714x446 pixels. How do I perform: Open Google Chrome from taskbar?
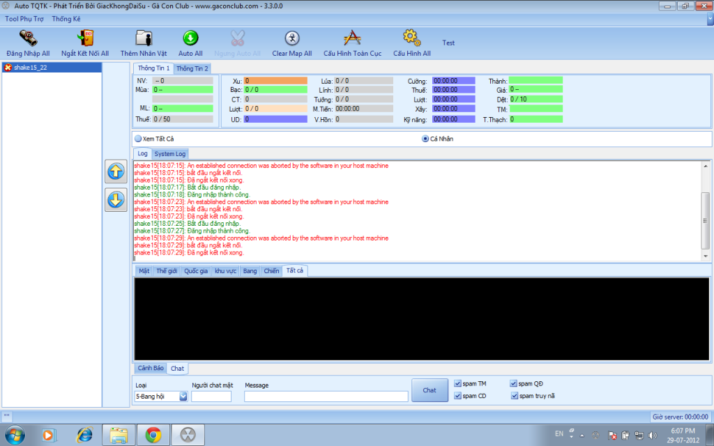click(x=153, y=436)
